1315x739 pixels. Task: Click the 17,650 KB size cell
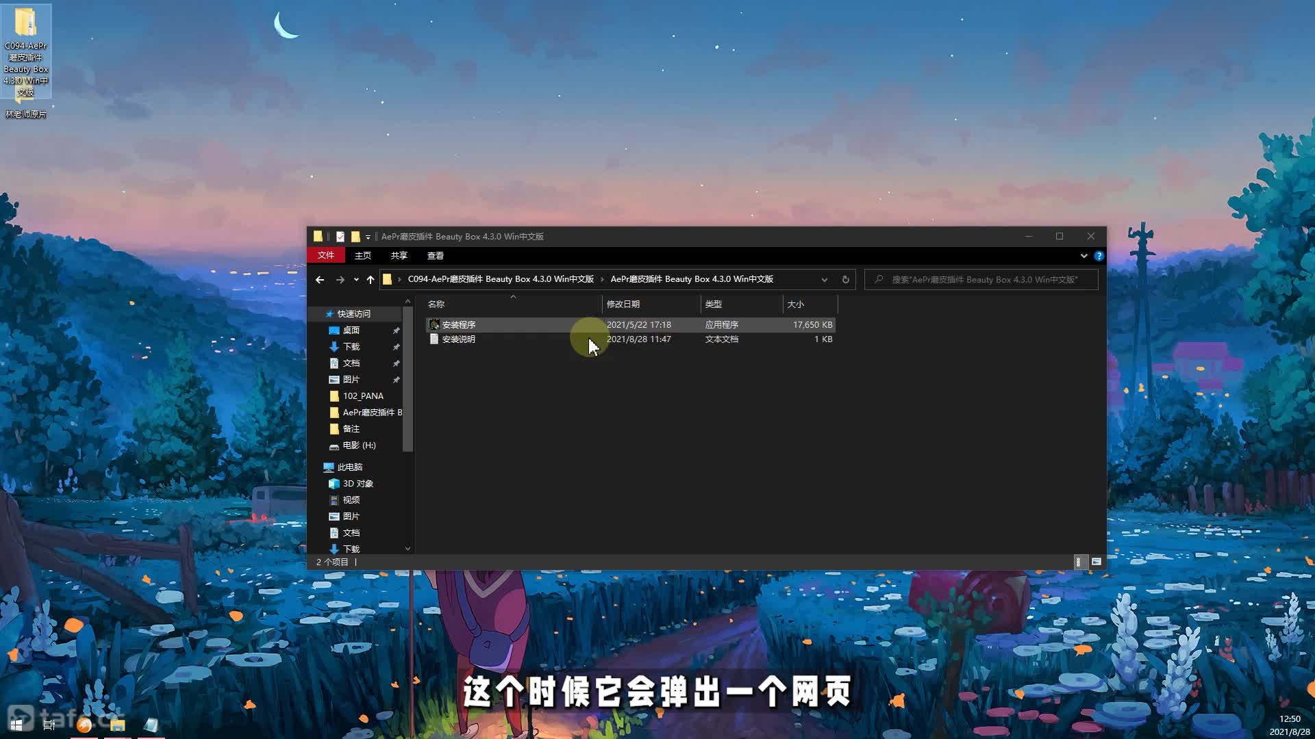point(812,324)
